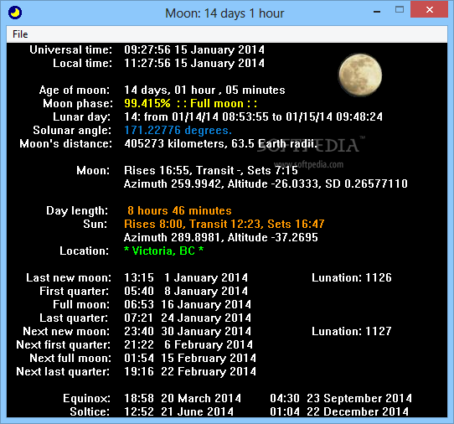Minimize the Moon window
Image resolution: width=454 pixels, height=424 pixels.
[x=377, y=13]
